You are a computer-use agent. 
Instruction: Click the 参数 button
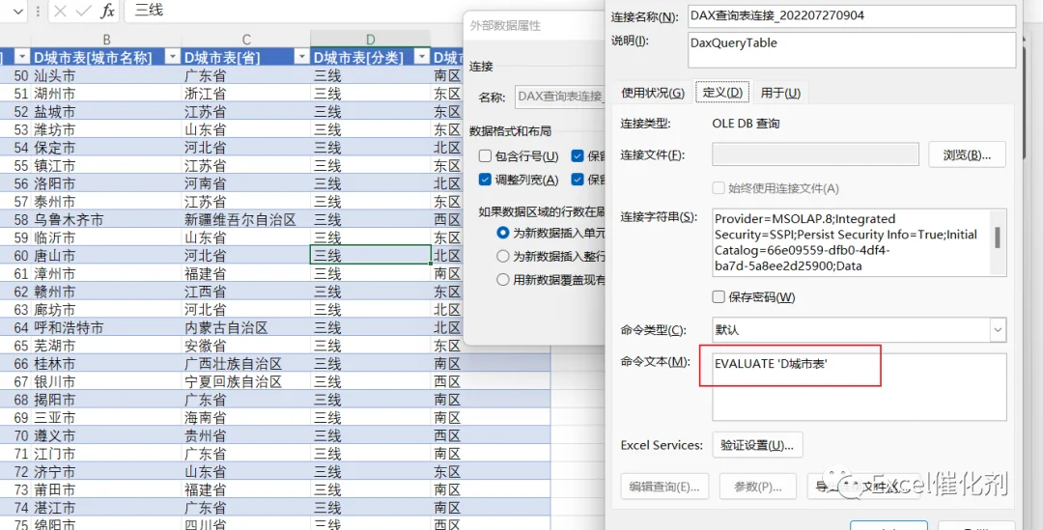point(758,487)
